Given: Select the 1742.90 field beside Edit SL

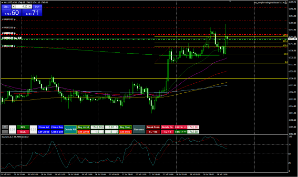Looking at the screenshot, I should (193, 127).
